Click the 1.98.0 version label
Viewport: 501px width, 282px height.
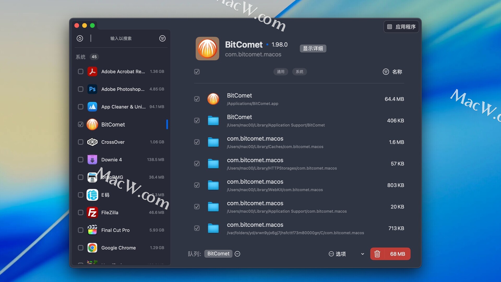(279, 45)
